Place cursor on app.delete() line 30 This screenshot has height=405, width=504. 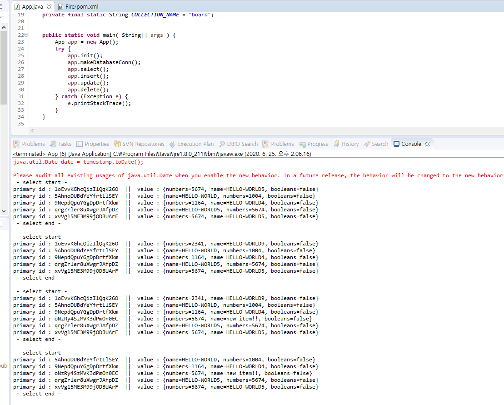pyautogui.click(x=88, y=90)
